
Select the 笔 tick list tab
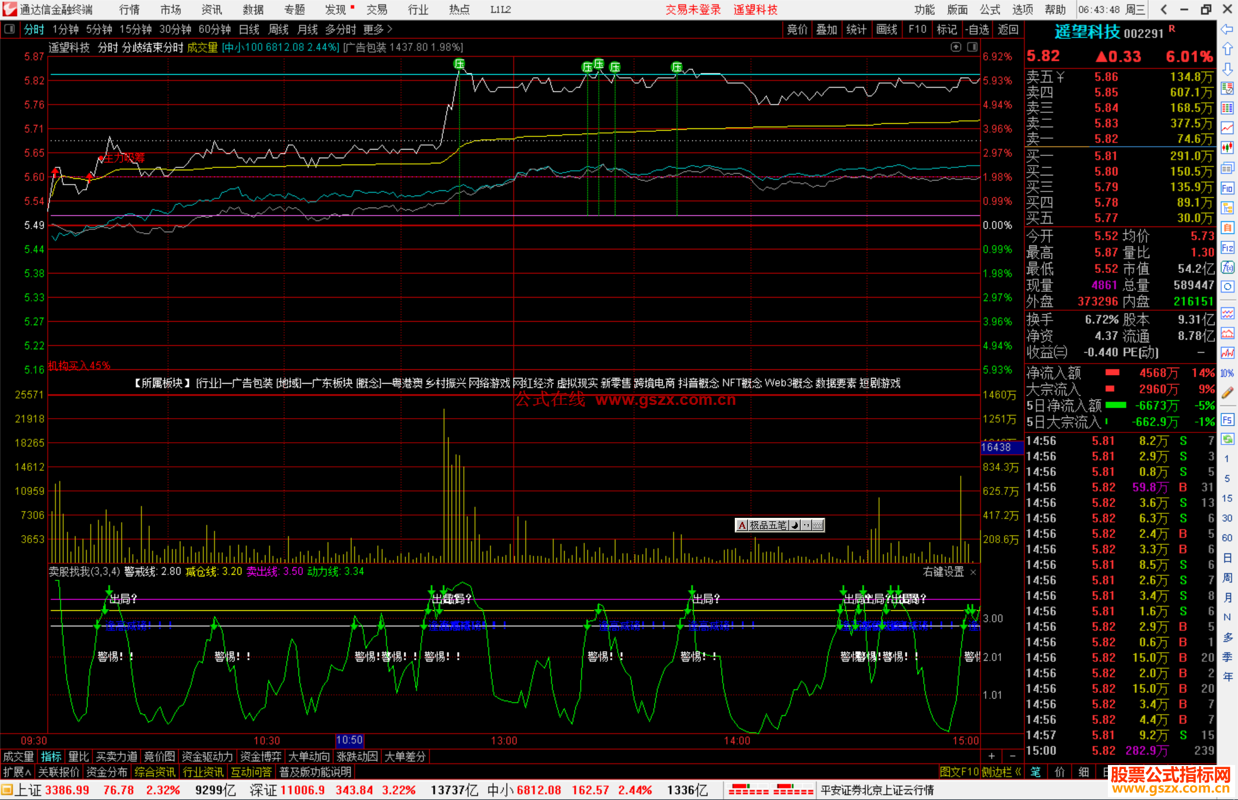1035,772
